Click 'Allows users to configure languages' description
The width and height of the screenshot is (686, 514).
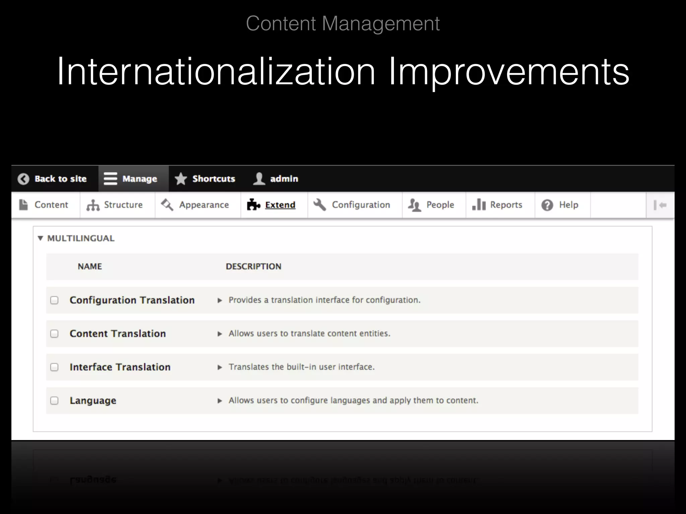point(353,401)
